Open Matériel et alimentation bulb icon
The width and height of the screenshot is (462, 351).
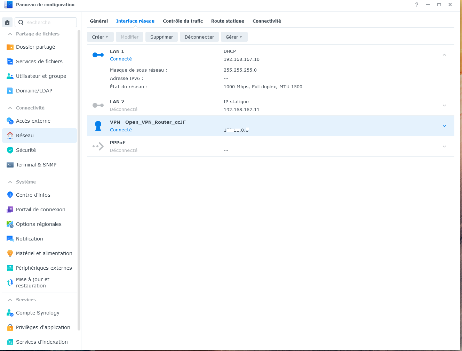(10, 253)
